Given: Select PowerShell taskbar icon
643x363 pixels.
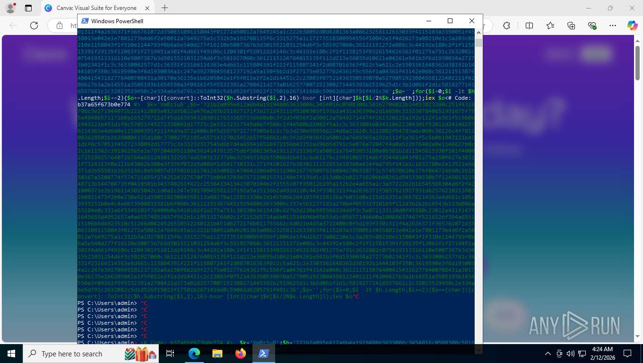Looking at the screenshot, I should point(263,354).
